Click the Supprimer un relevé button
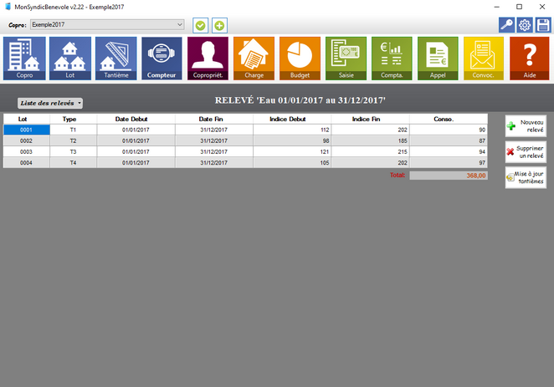 526,151
